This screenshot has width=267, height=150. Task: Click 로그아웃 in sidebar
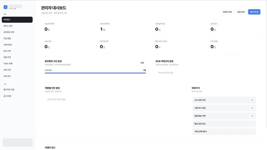click(17, 96)
